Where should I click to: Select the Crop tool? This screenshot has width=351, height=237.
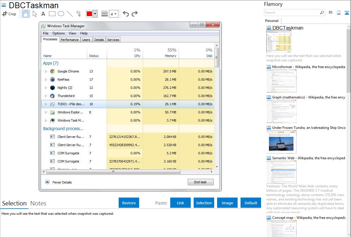pos(9,14)
